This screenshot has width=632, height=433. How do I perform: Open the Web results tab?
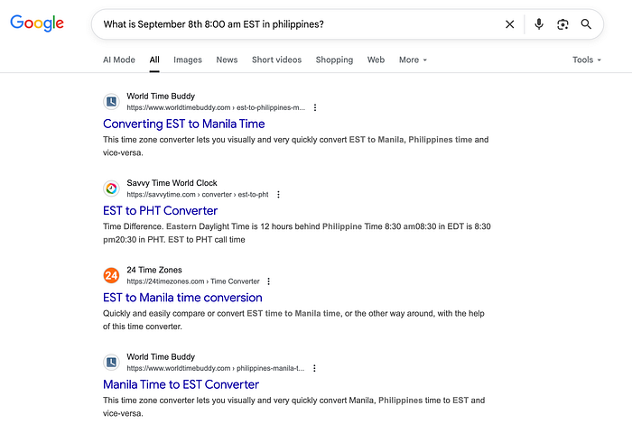coord(376,60)
